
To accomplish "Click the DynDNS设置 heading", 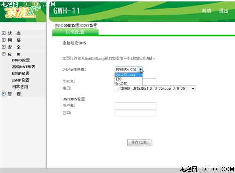I will [x=73, y=99].
